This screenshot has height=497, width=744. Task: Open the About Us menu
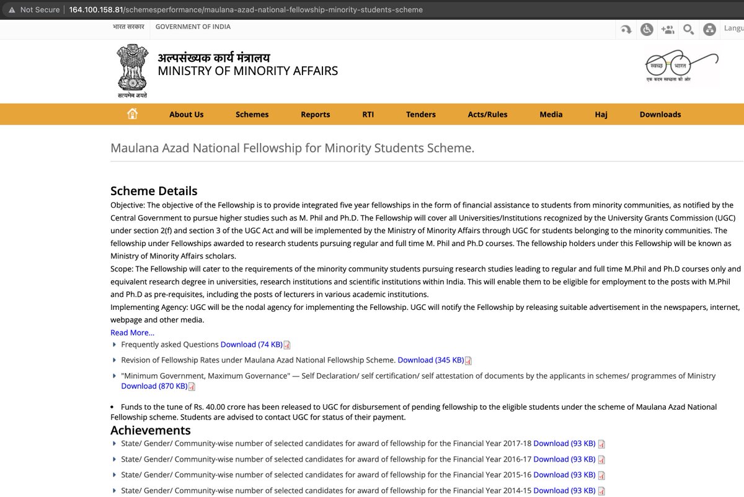(x=187, y=115)
